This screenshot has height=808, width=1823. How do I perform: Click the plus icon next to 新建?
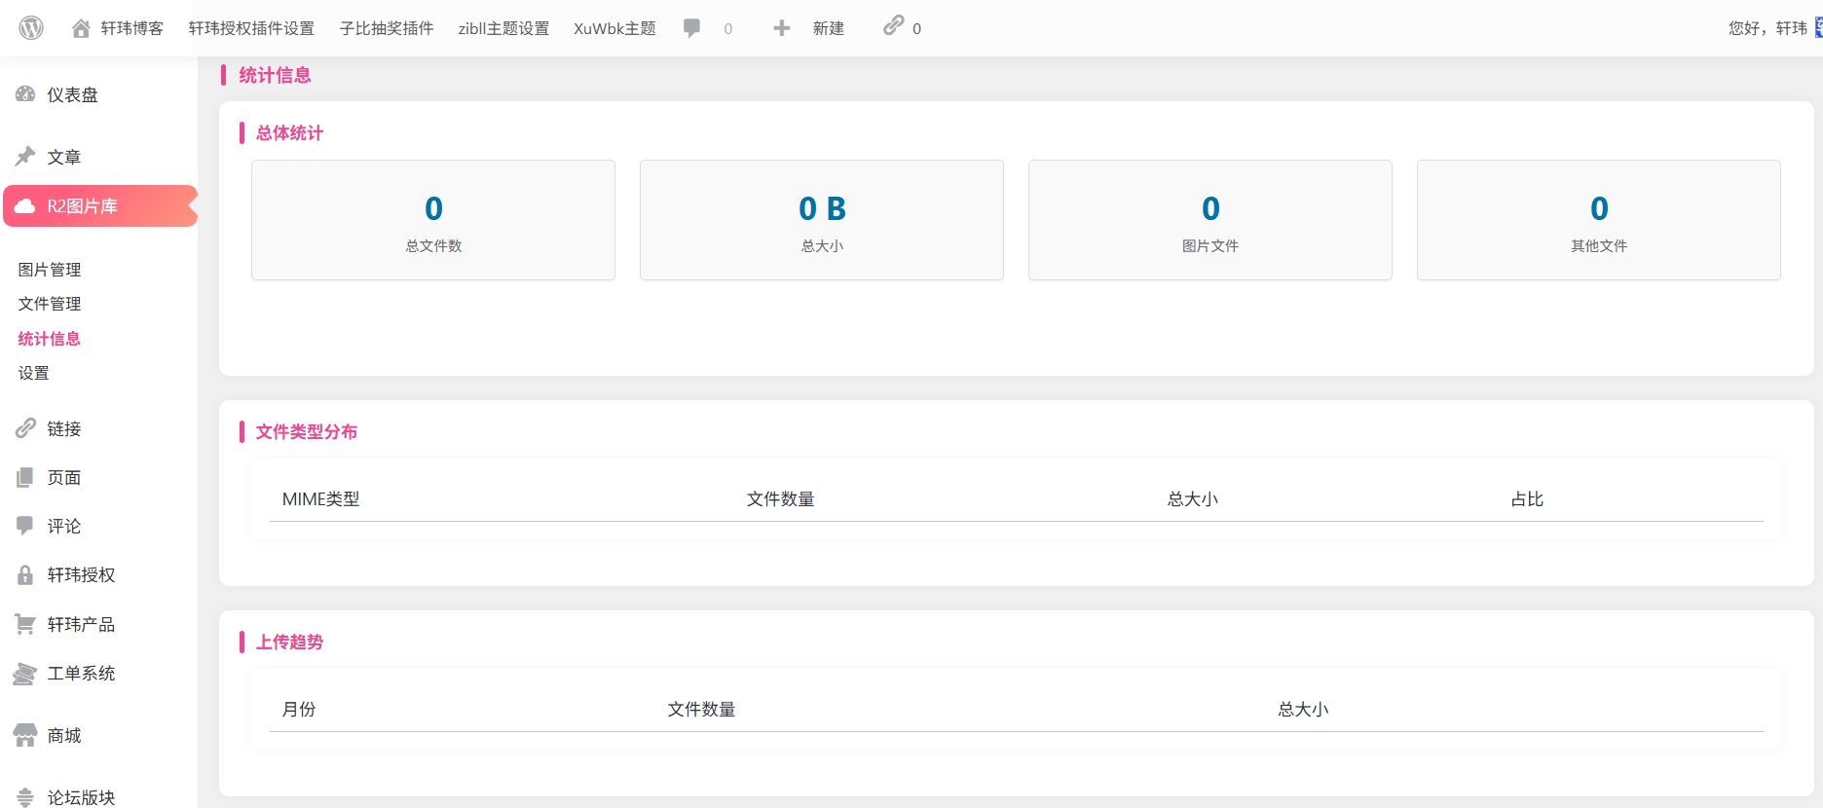(781, 28)
